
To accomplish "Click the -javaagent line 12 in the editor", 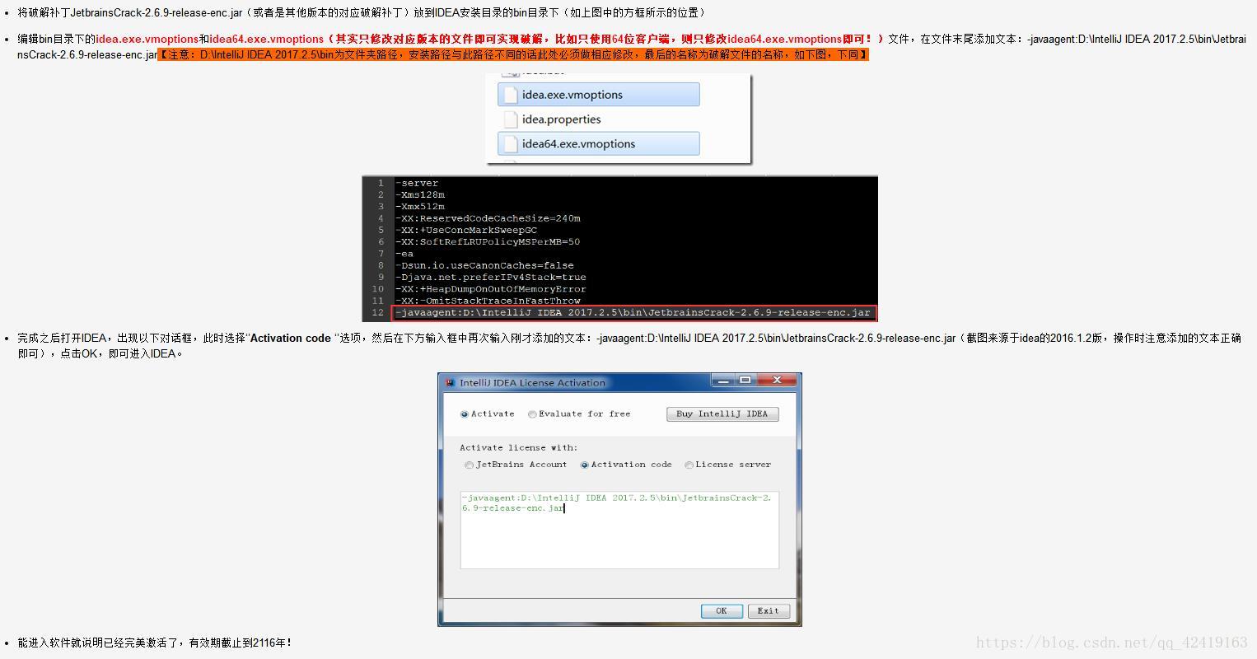I will (633, 312).
